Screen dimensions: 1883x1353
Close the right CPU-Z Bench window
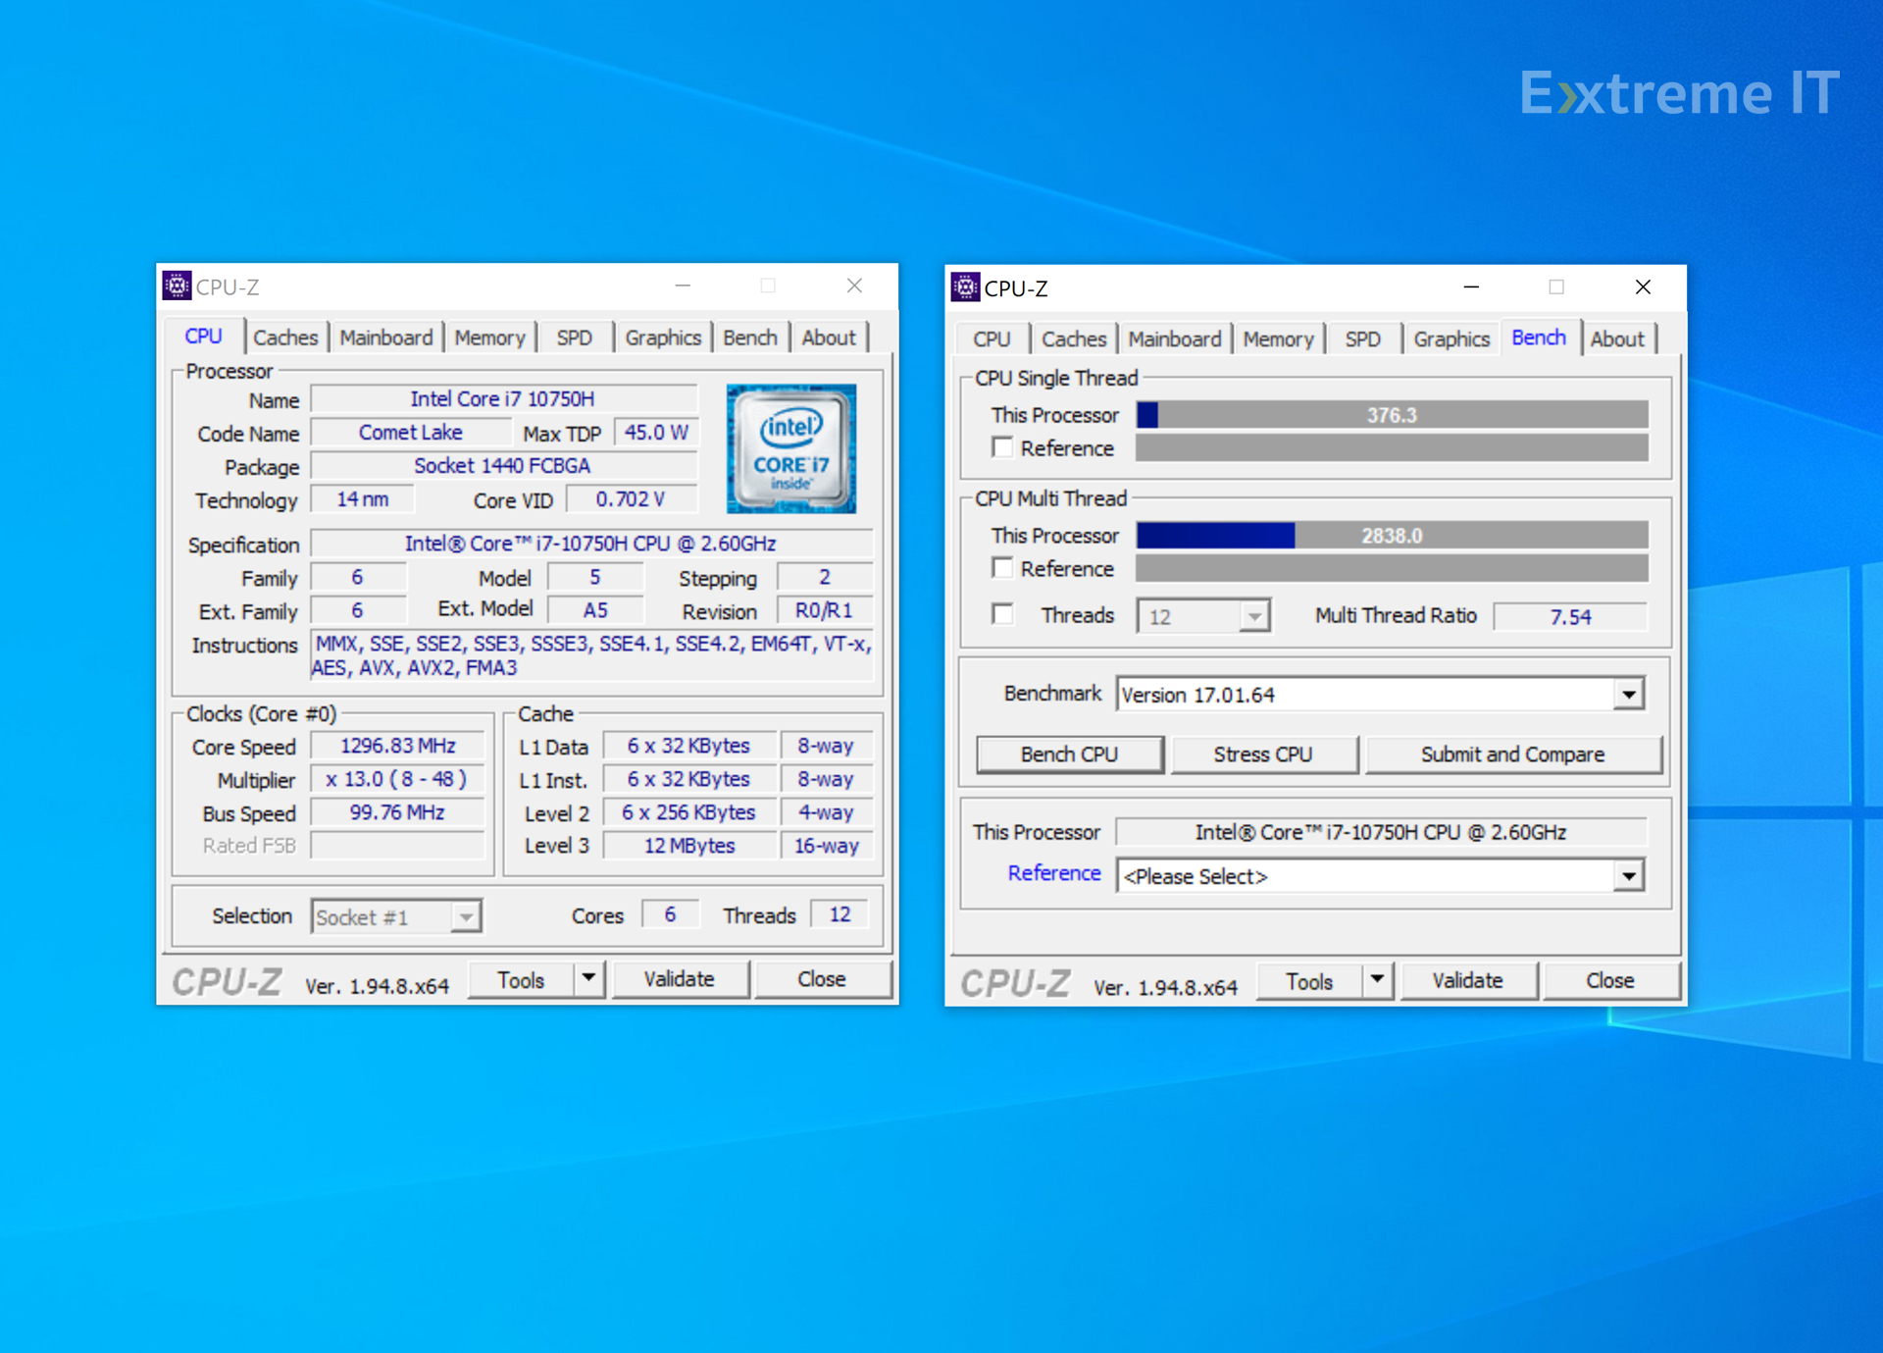click(x=1643, y=286)
